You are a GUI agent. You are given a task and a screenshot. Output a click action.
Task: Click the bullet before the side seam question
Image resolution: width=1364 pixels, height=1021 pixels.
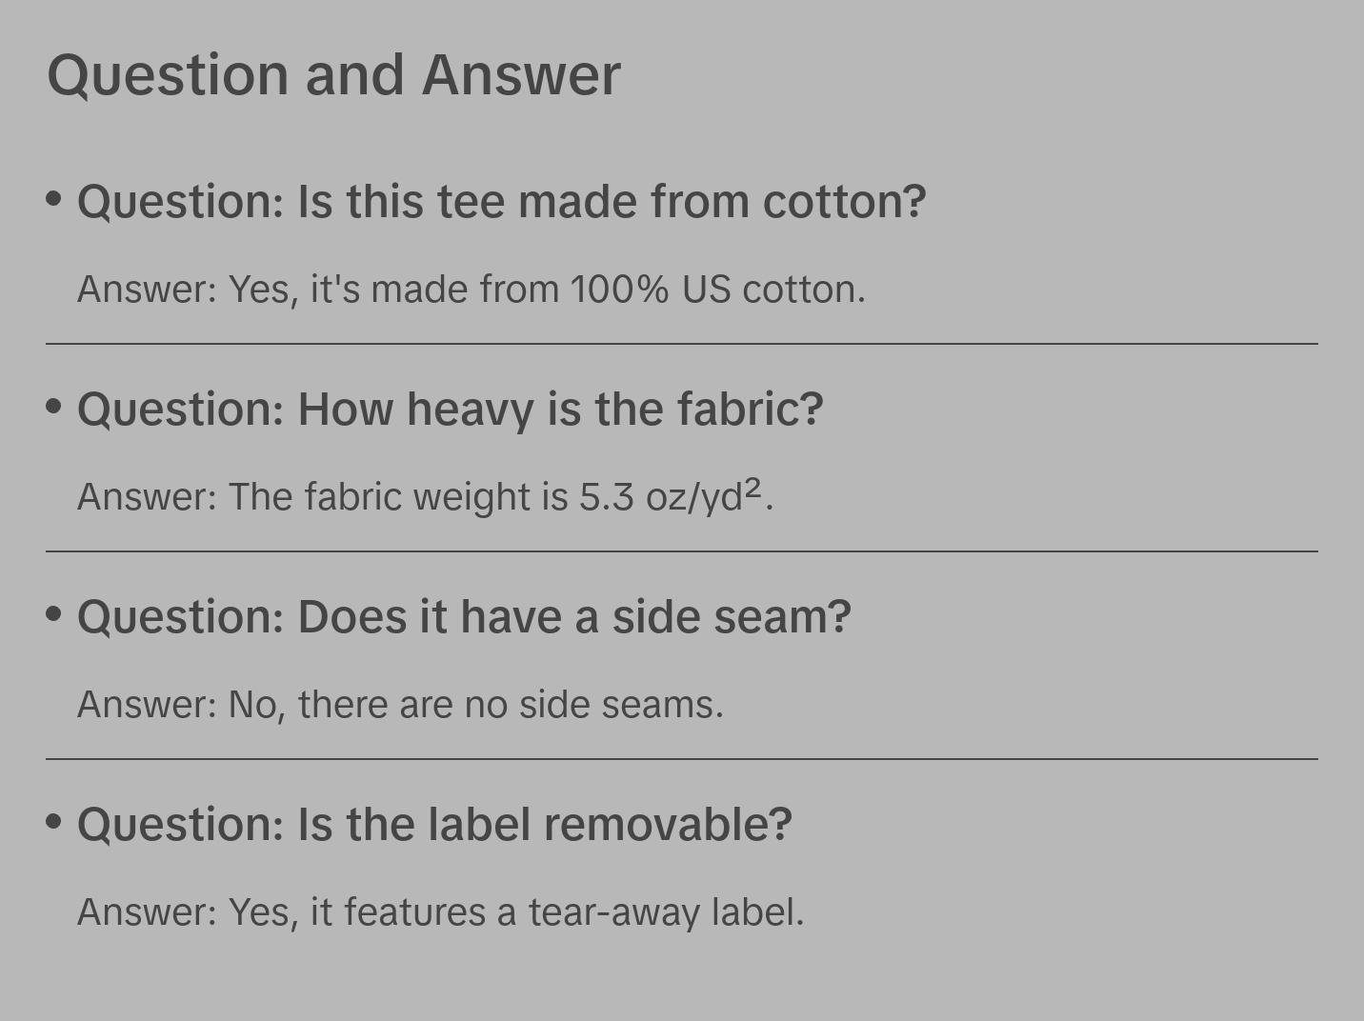(54, 613)
